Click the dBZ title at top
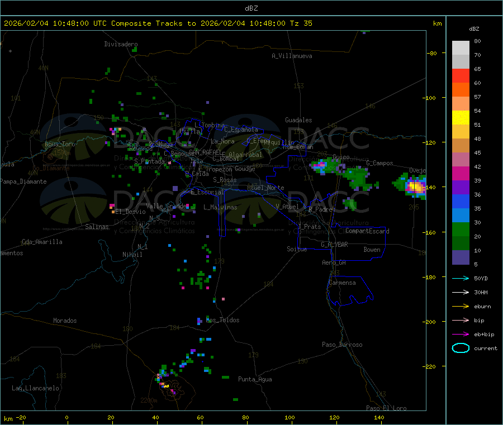 coord(251,8)
